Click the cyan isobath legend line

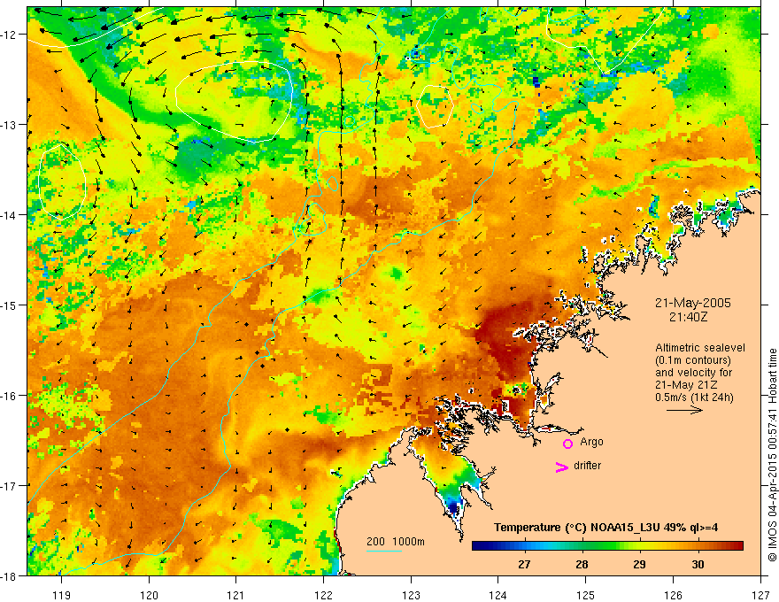point(384,551)
